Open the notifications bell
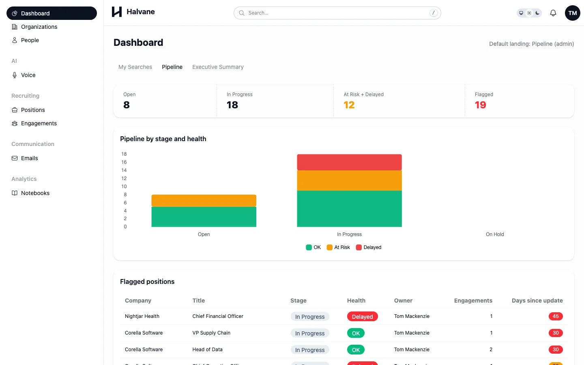 [x=553, y=13]
